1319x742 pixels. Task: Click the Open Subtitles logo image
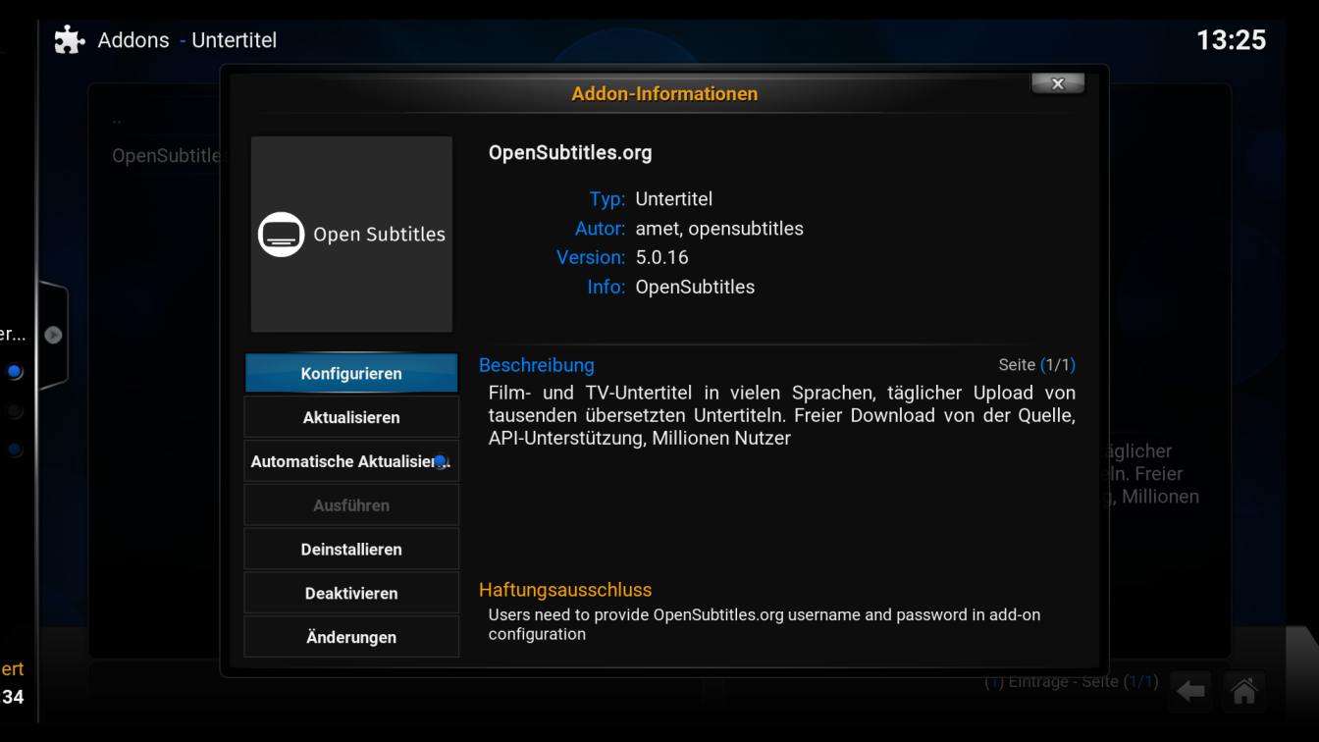[351, 235]
